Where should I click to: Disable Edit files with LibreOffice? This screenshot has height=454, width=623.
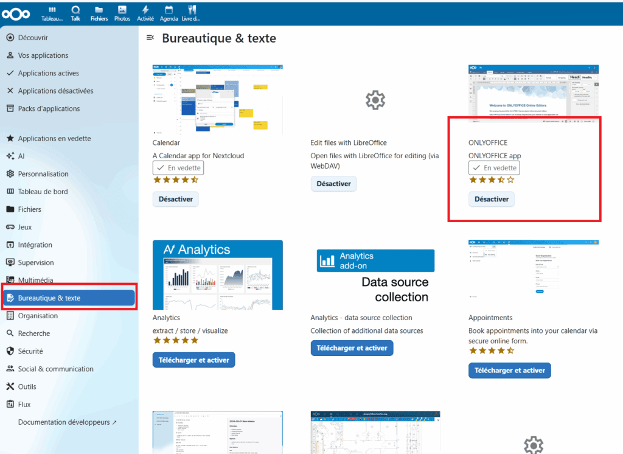(333, 184)
